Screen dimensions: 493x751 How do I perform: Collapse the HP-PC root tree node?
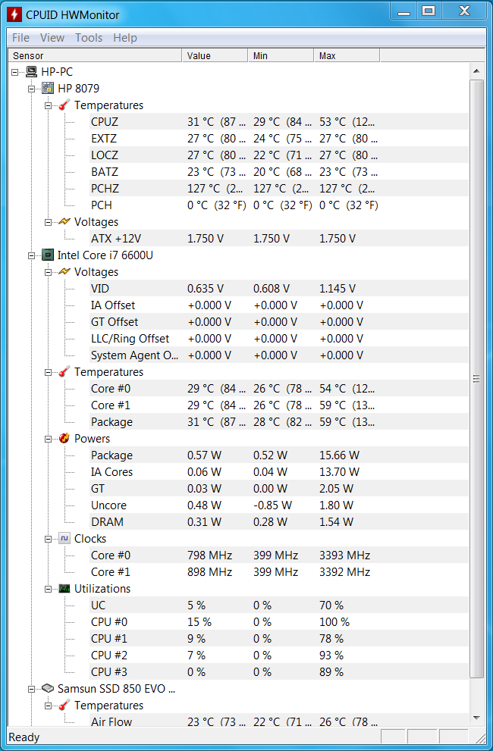click(15, 72)
